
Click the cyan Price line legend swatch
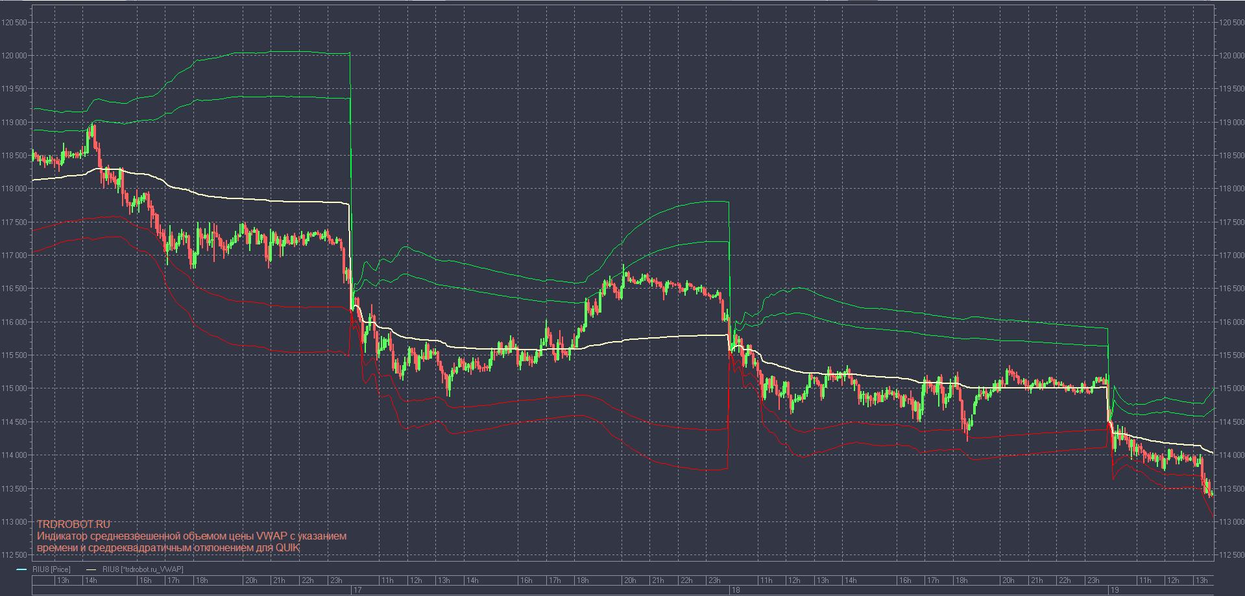tap(21, 569)
